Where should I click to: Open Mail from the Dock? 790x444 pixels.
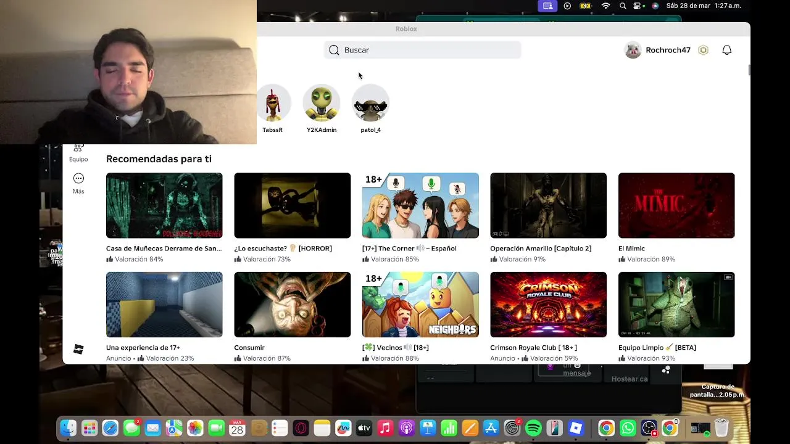point(152,428)
